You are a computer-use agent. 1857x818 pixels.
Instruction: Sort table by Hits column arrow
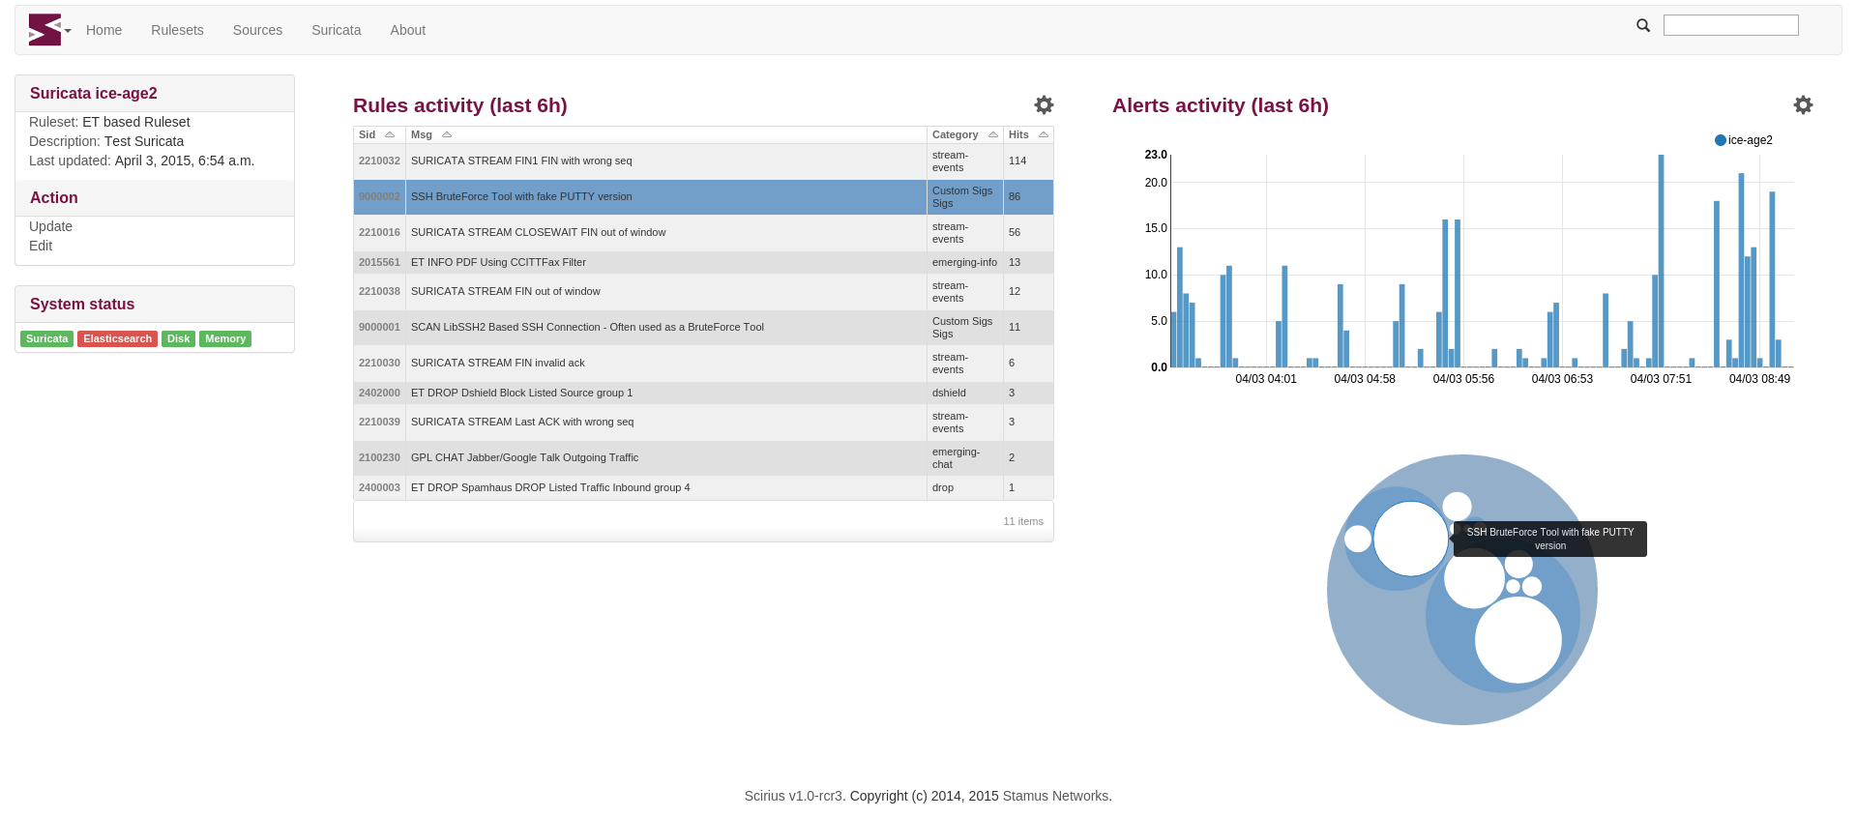[x=1044, y=134]
